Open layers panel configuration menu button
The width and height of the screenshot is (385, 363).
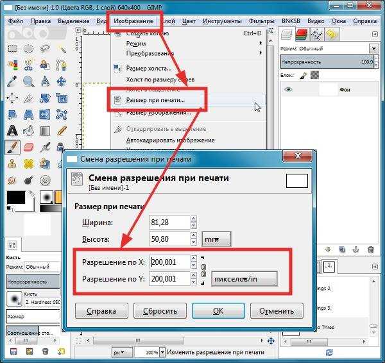[375, 34]
